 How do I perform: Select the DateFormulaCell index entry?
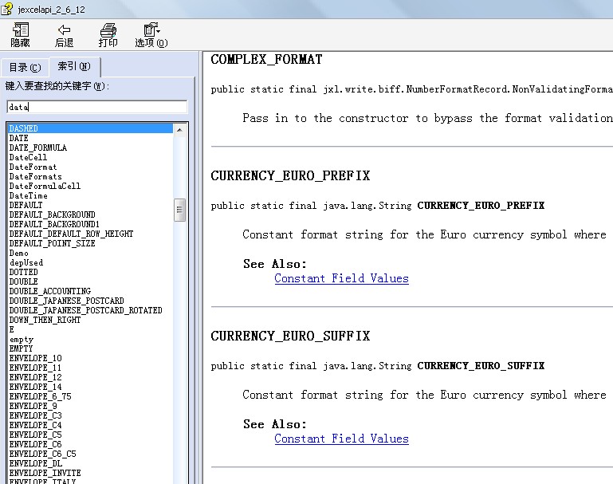(45, 186)
